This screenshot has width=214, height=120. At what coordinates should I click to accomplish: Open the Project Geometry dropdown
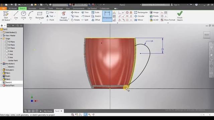click(69, 19)
